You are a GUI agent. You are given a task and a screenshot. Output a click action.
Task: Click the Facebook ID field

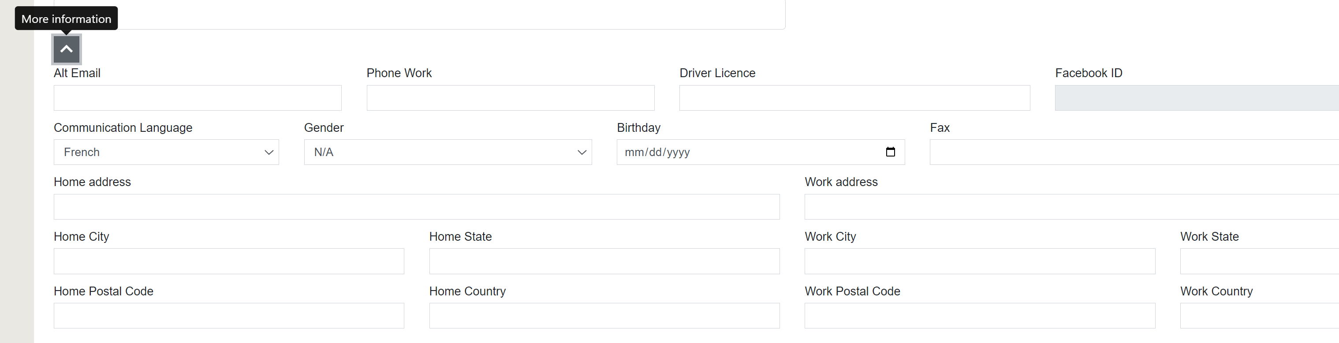1197,98
